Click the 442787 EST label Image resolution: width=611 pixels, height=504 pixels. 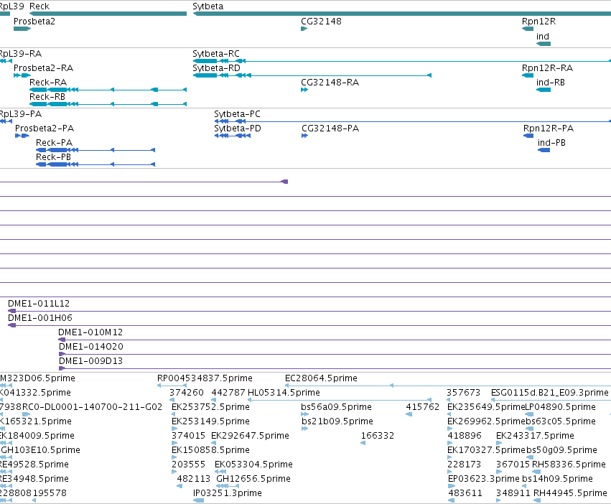point(228,393)
